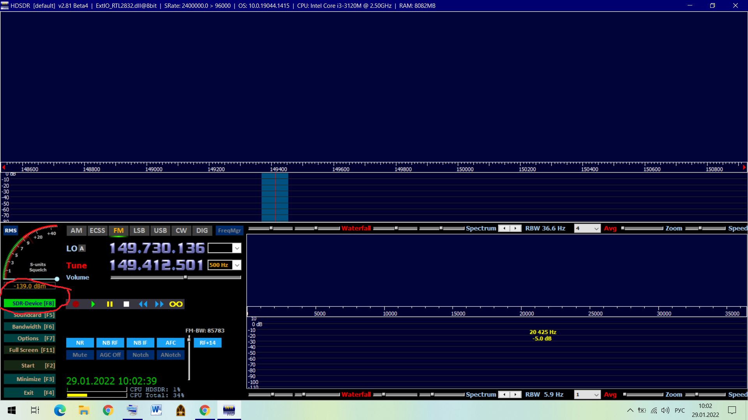The height and width of the screenshot is (420, 748).
Task: Open HDSDR icon in Windows taskbar
Action: pos(229,410)
